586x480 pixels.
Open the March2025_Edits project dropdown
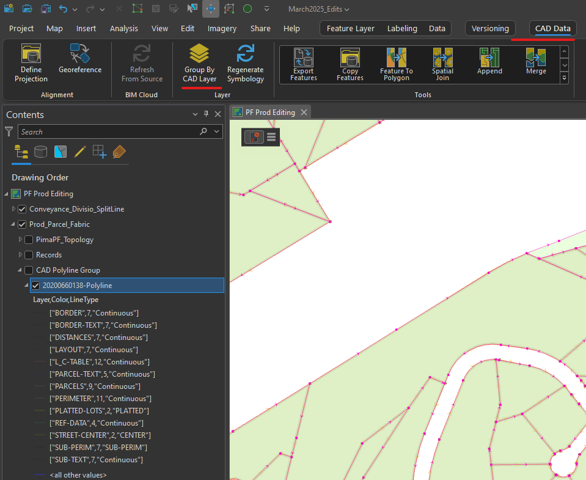point(318,9)
